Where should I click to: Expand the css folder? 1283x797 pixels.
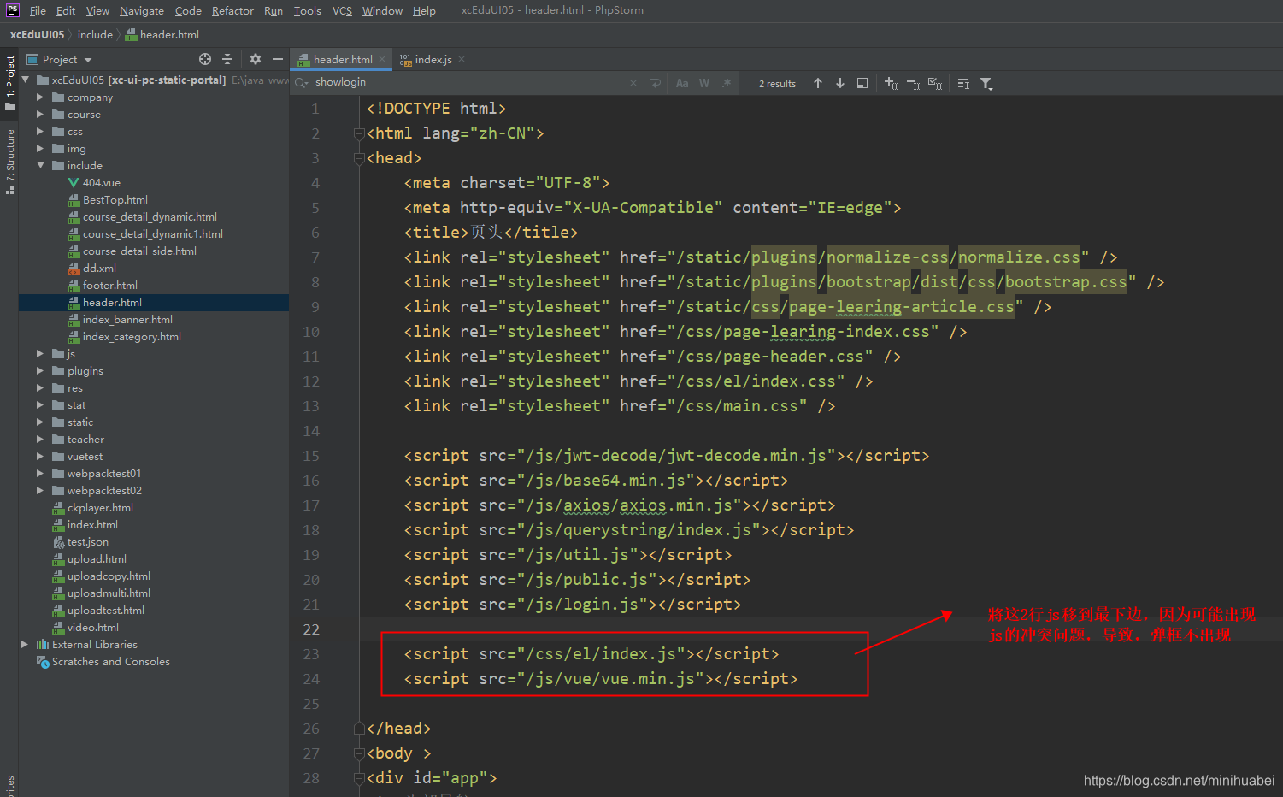[40, 132]
